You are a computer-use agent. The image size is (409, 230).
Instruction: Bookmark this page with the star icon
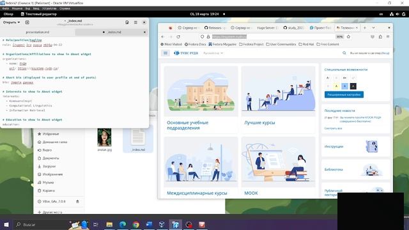(348, 37)
